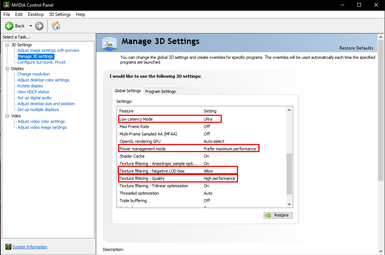Viewport: 385px width, 255px height.
Task: Open the System Information link
Action: (x=30, y=247)
